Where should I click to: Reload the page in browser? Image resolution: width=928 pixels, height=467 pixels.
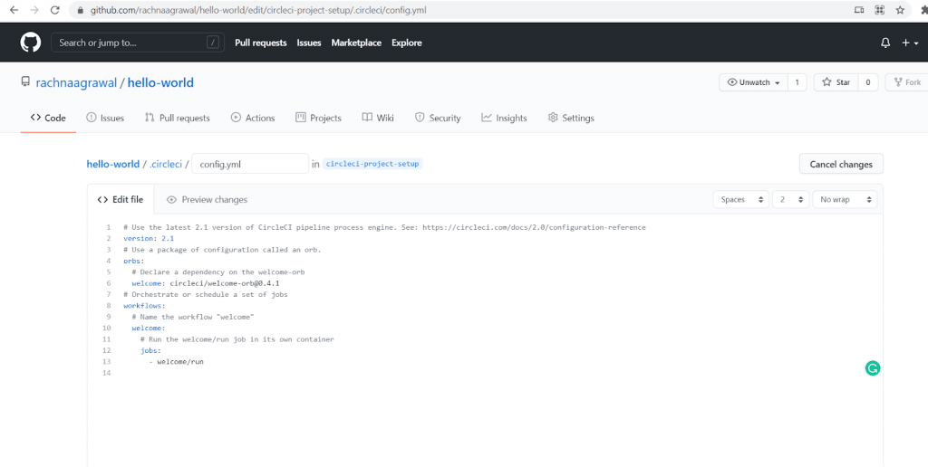pyautogui.click(x=55, y=10)
